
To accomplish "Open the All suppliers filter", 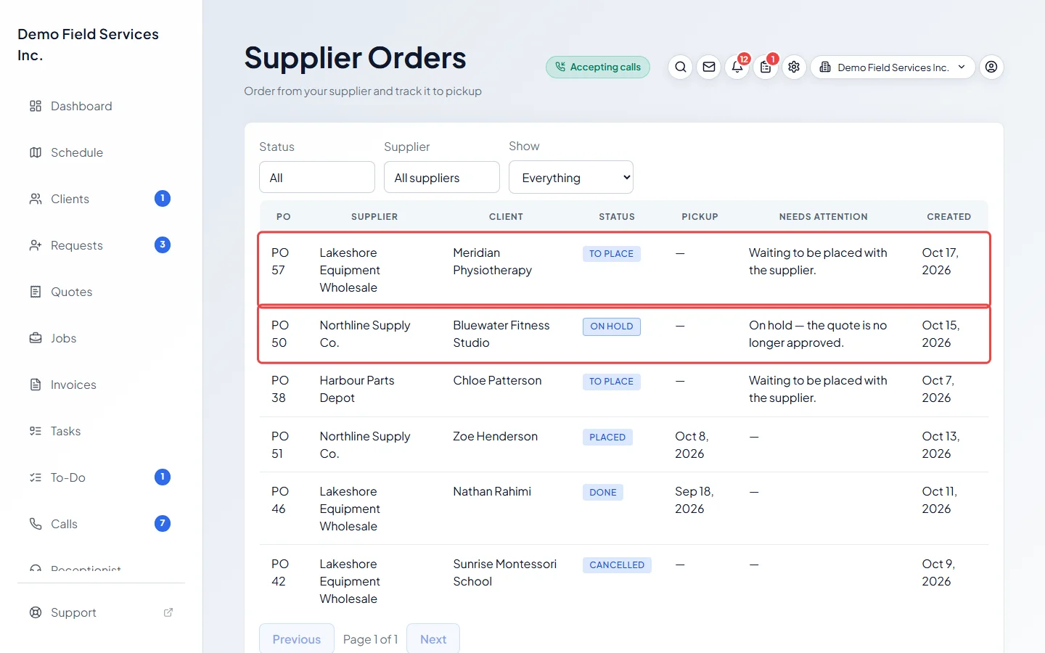I will [442, 178].
